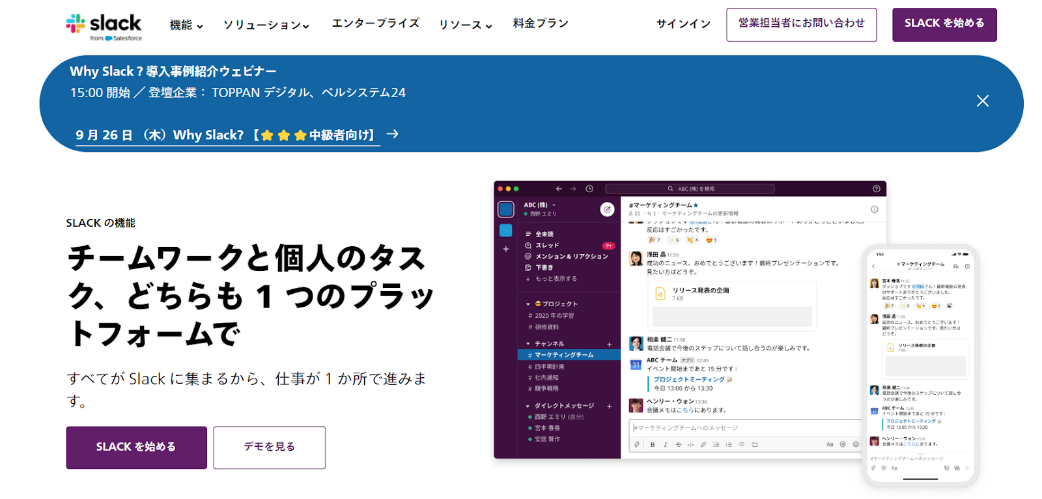Collapse the ダイレクトメッセージ section in mockup sidebar
Viewport: 1042px width, 499px height.
pos(528,406)
